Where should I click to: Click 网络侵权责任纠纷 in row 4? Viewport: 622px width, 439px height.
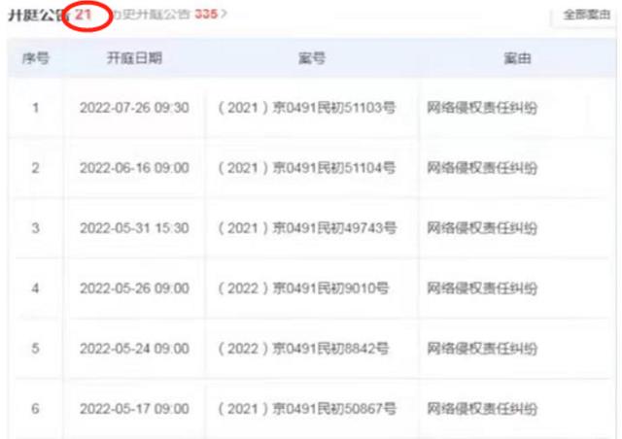point(482,288)
